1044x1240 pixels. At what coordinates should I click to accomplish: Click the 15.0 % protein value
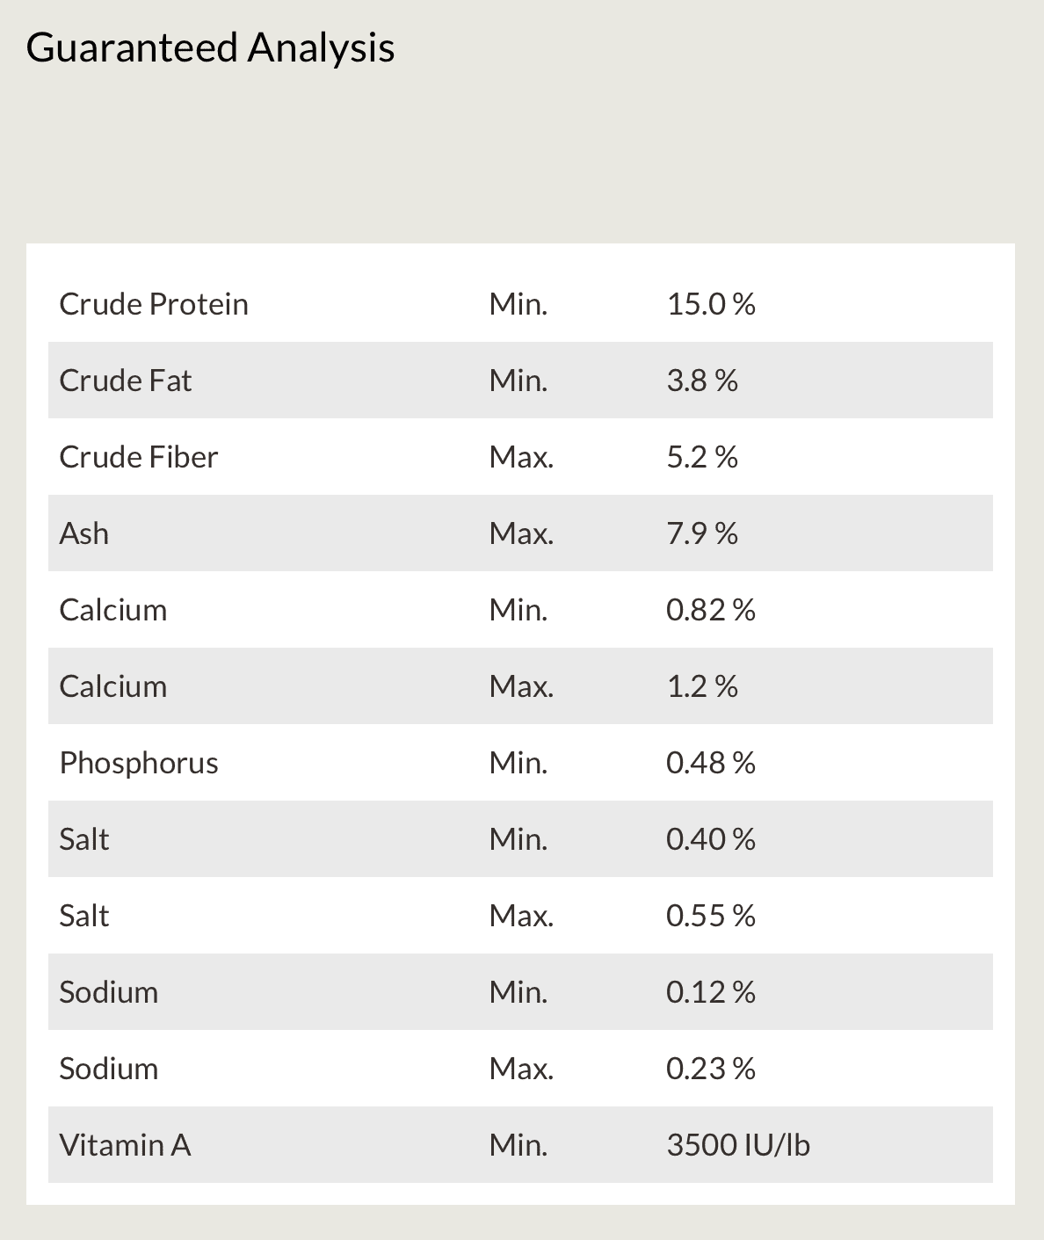711,304
